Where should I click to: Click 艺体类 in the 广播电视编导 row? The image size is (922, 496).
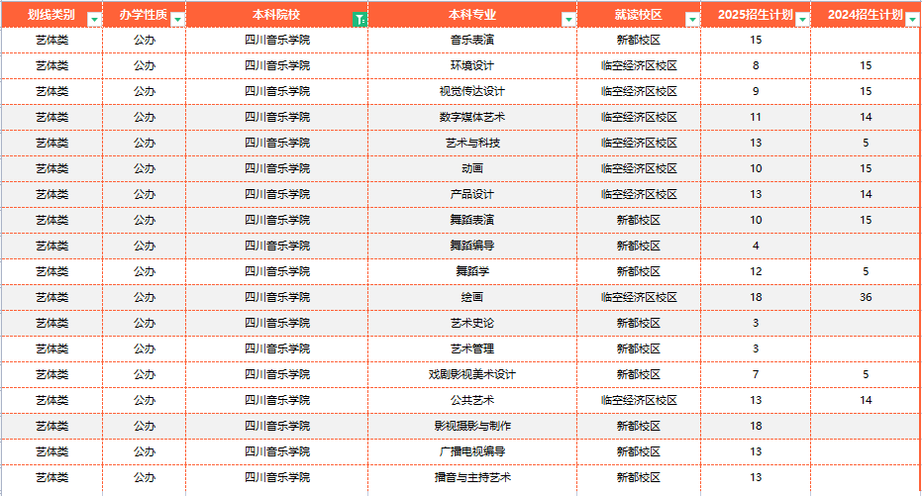pyautogui.click(x=51, y=451)
